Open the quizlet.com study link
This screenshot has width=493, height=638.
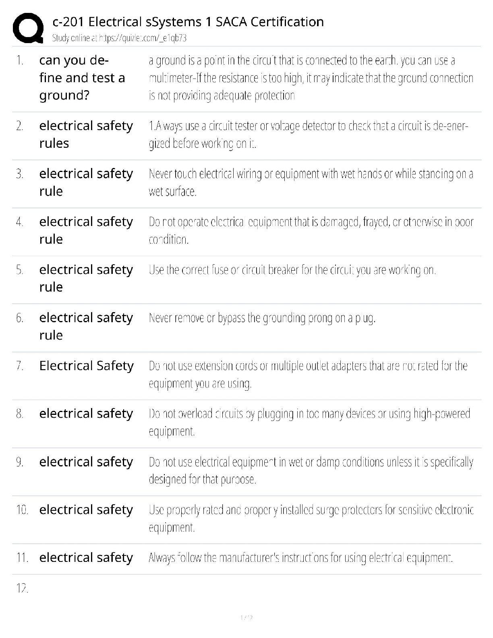click(119, 38)
